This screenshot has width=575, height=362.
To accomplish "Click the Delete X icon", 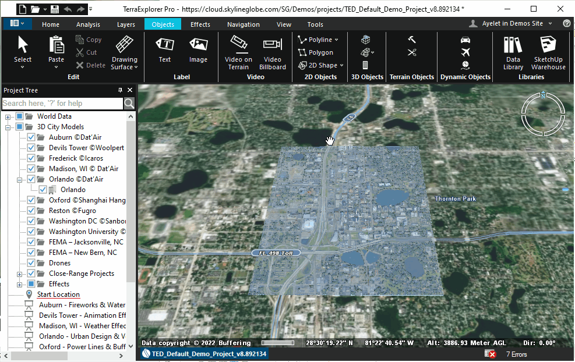I will click(80, 65).
